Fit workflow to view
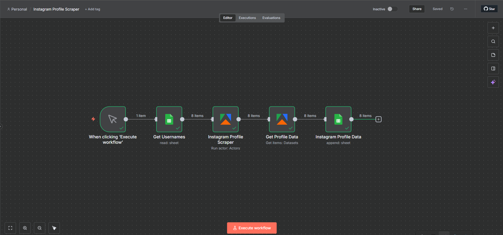 pos(10,228)
